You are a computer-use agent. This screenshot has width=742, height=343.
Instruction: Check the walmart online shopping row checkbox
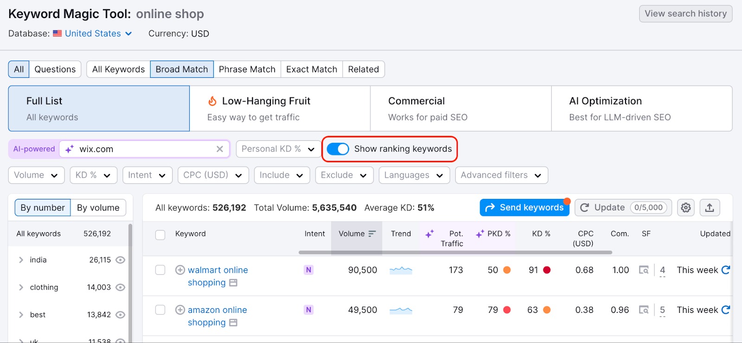coord(160,270)
